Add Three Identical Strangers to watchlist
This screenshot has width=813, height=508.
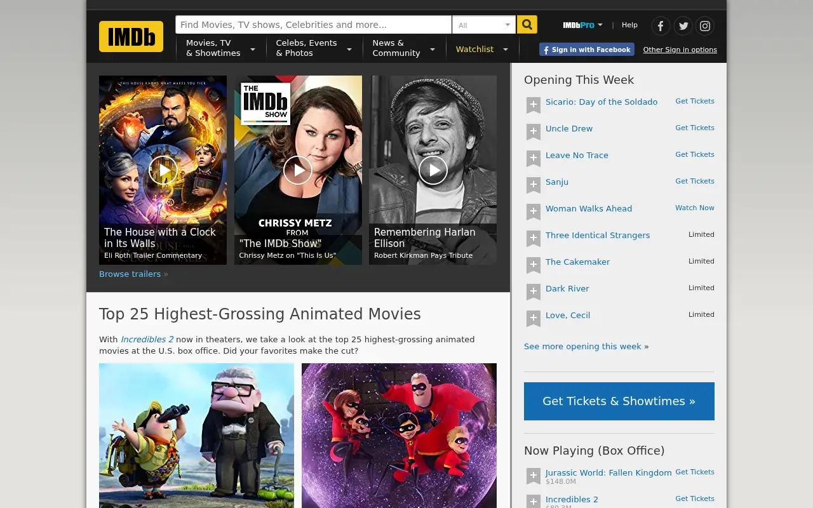[534, 237]
